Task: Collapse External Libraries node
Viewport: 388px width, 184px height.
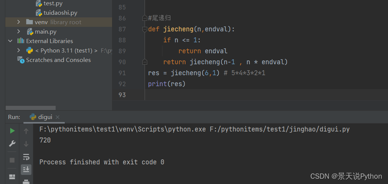Action: point(10,41)
